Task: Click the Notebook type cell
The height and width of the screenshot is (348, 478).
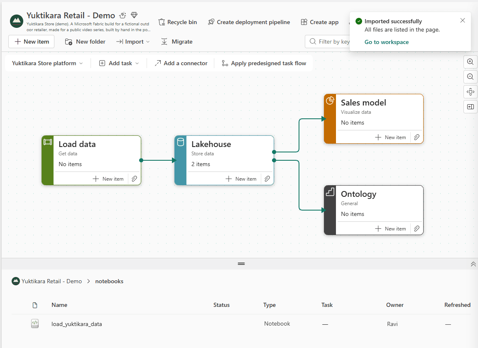Action: (277, 323)
